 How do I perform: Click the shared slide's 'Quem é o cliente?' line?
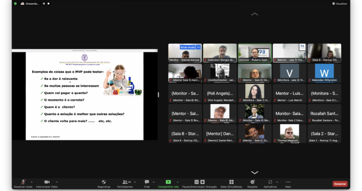point(59,107)
